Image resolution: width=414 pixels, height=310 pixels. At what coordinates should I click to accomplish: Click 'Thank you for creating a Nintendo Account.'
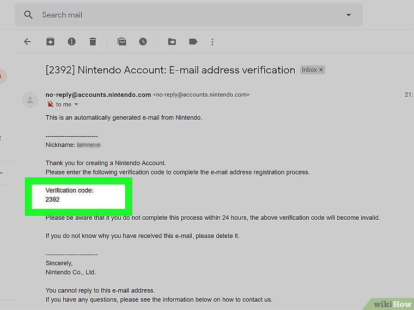coord(106,163)
